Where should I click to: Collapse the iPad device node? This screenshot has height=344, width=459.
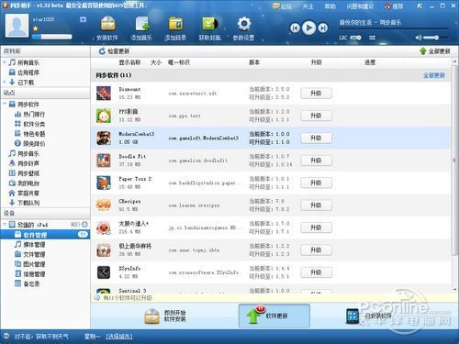pyautogui.click(x=5, y=225)
